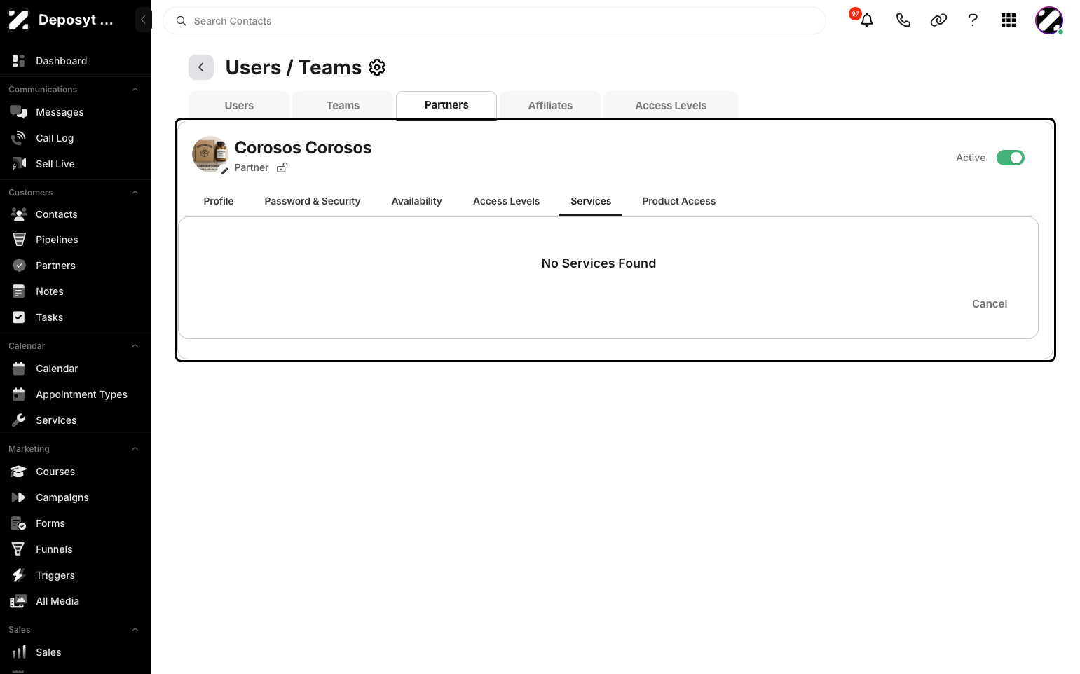Open the help question mark icon
This screenshot has height=674, width=1080.
coord(973,20)
